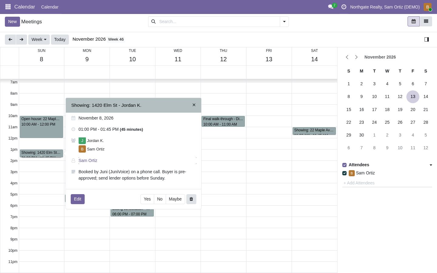The width and height of the screenshot is (437, 273).
Task: Toggle Sam Ortiz attendee checkbox
Action: 344,173
